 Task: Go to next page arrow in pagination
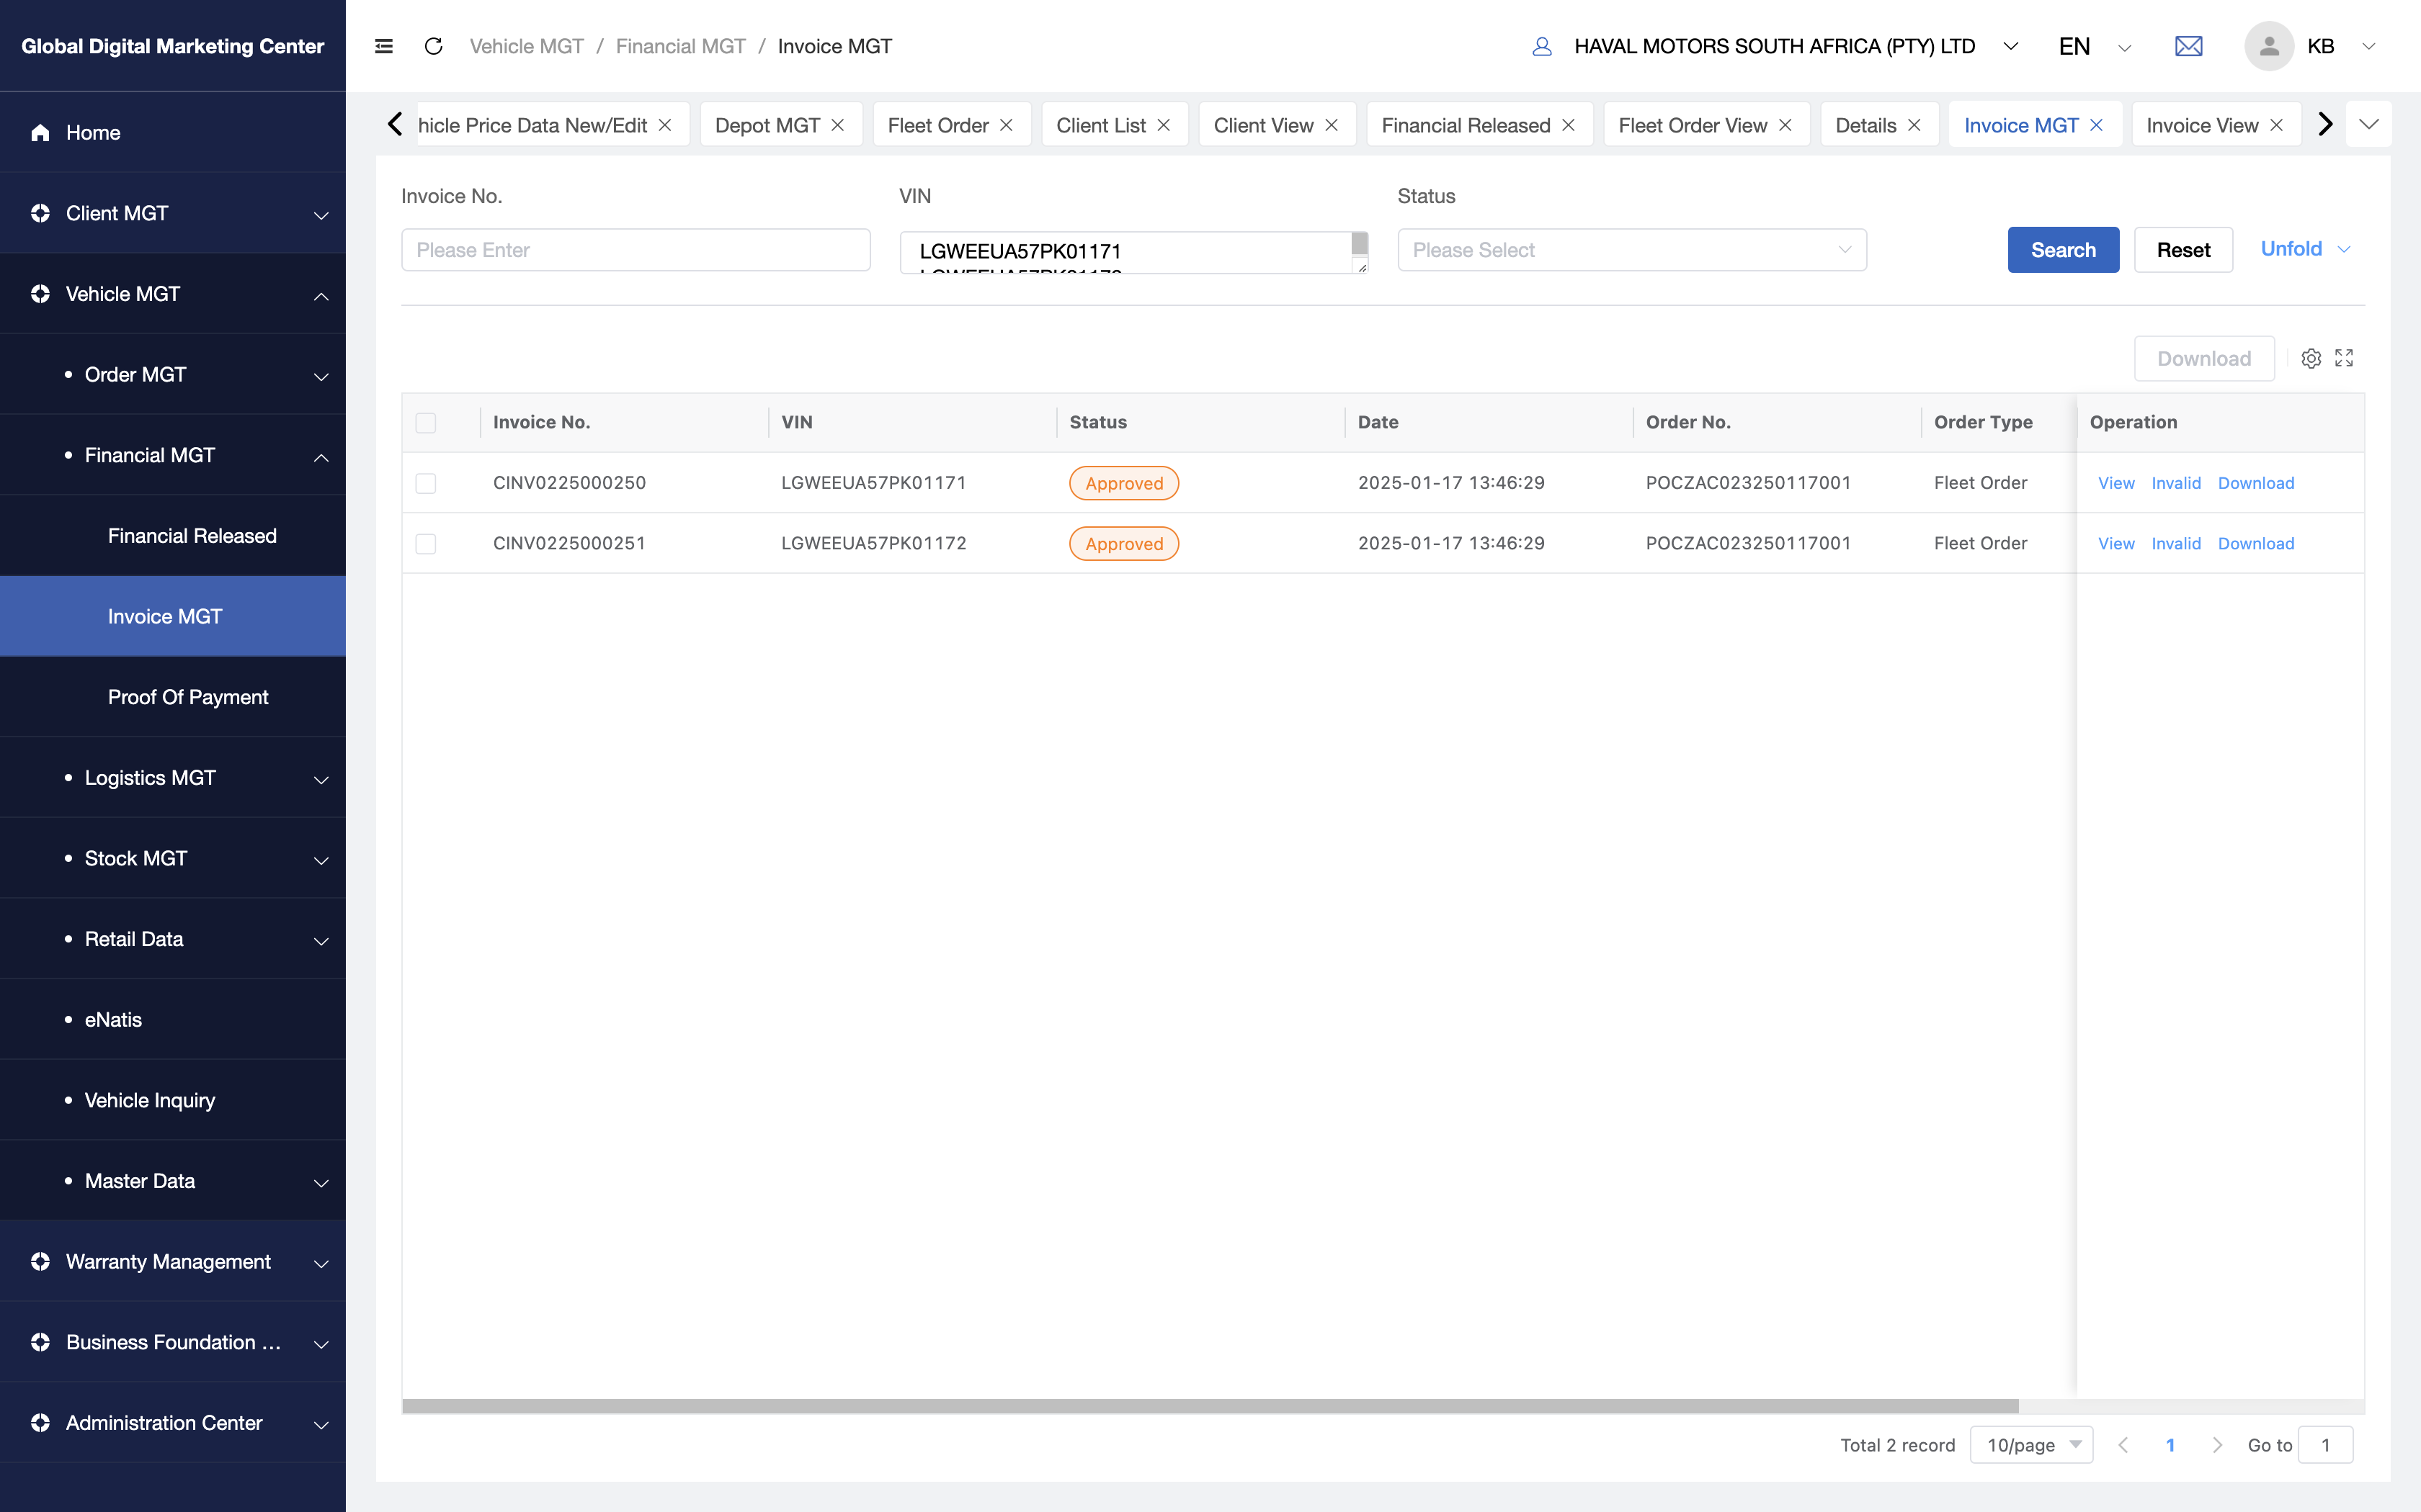click(2217, 1445)
